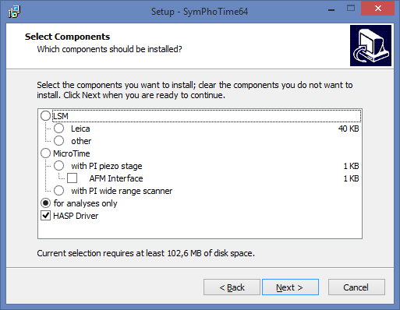400x310 pixels.
Task: Select 'for analyses only' radio button
Action: point(45,203)
